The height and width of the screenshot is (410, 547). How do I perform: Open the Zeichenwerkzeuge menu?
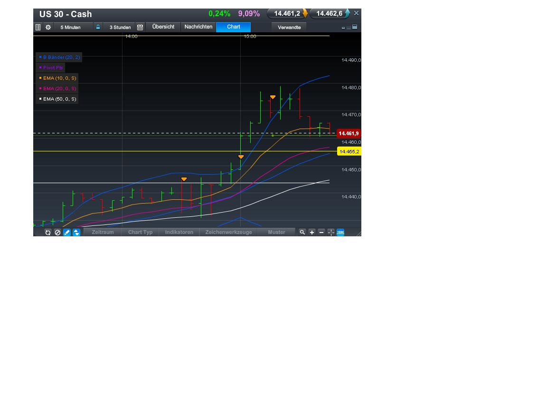point(228,232)
